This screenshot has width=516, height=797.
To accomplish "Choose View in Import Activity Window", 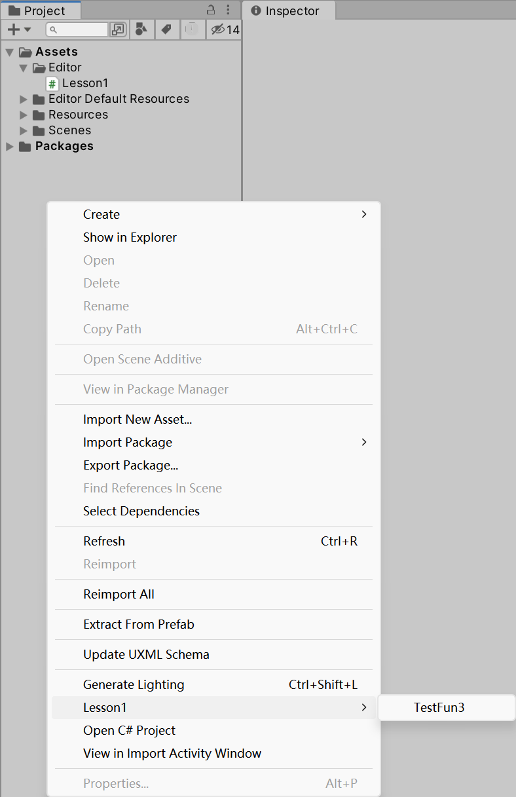I will (213, 753).
